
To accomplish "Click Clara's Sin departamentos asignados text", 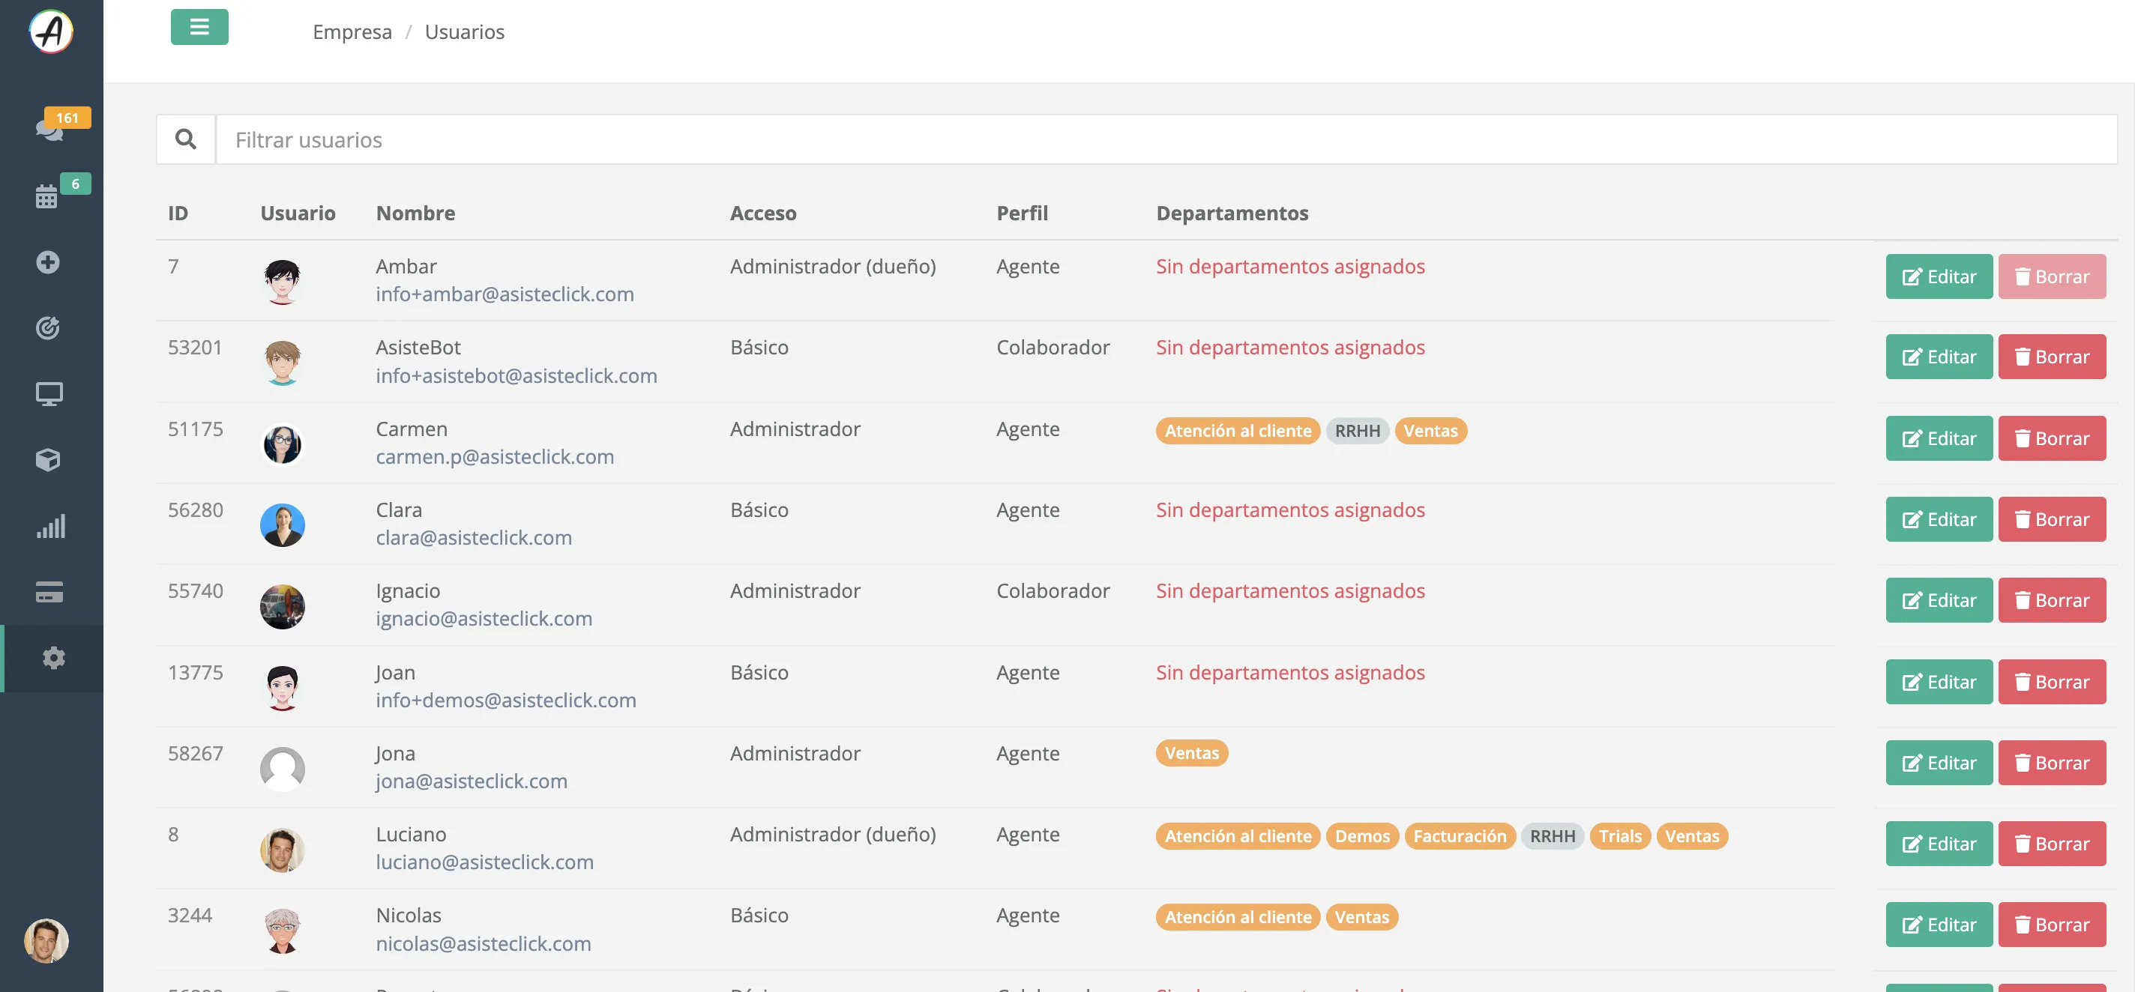I will point(1290,510).
